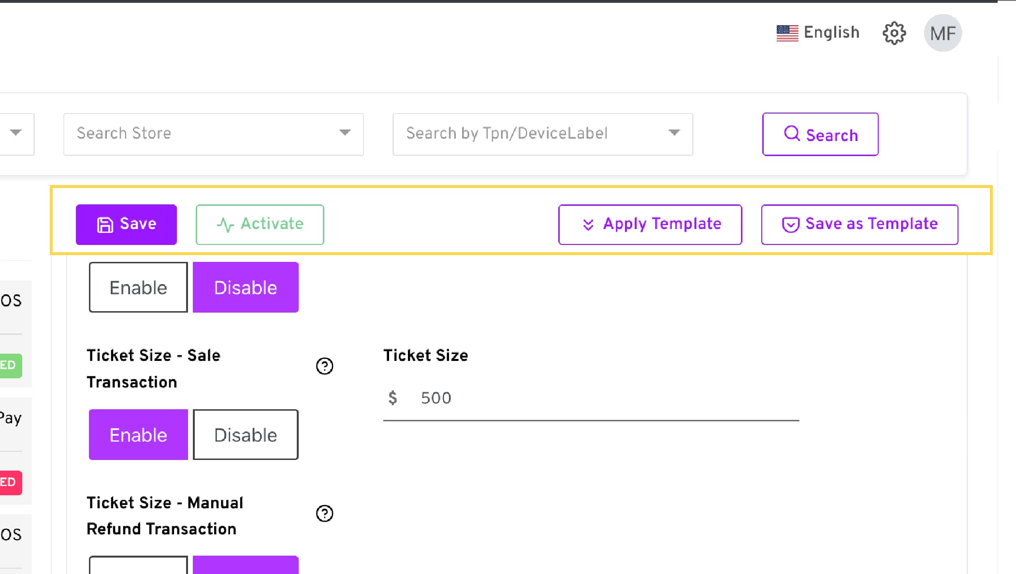
Task: Click the MF user avatar
Action: click(x=943, y=33)
